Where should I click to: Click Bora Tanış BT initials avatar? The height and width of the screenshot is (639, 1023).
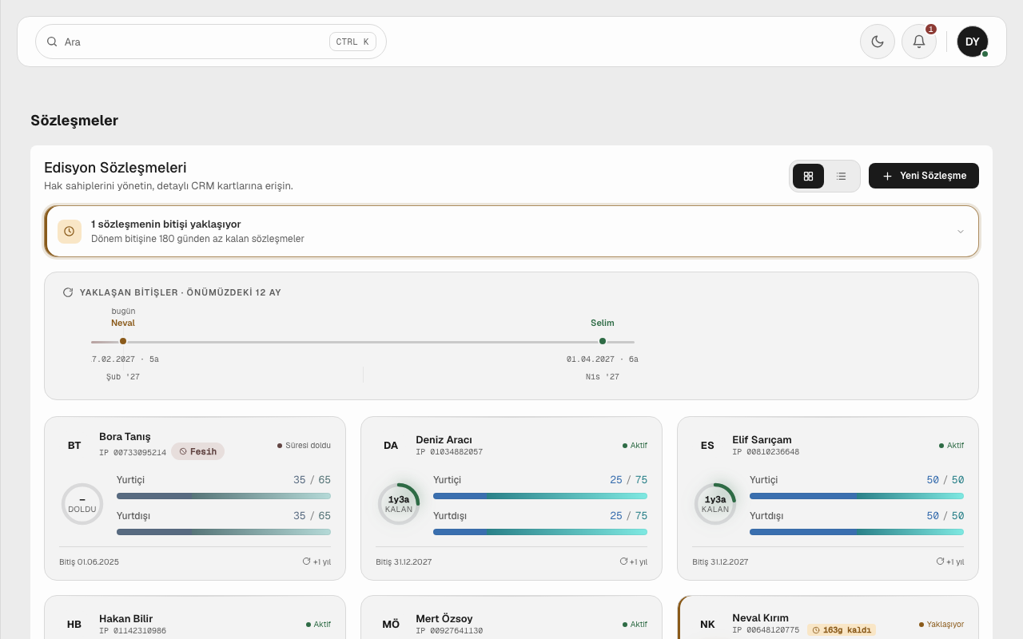74,446
